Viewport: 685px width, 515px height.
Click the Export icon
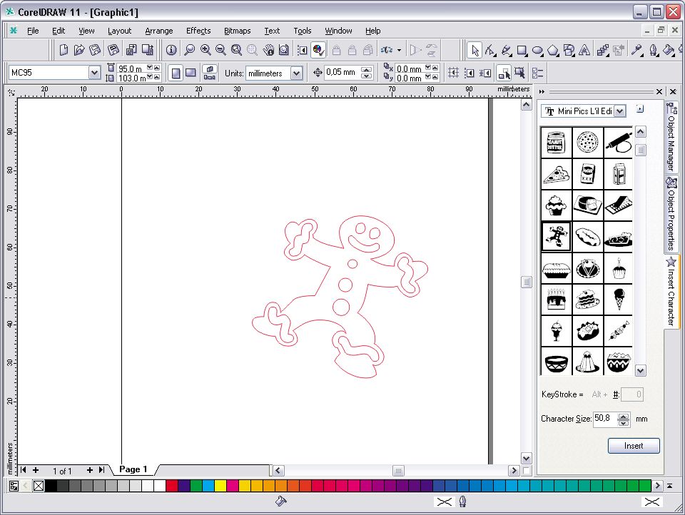148,50
